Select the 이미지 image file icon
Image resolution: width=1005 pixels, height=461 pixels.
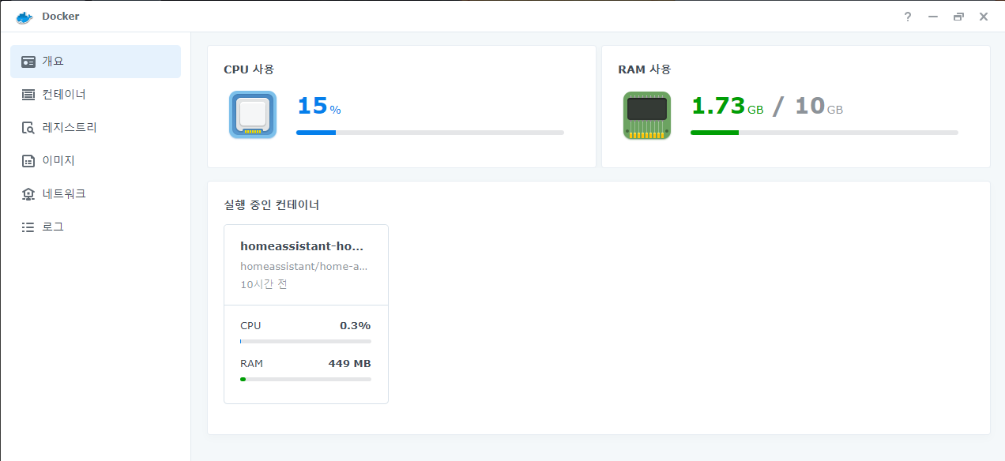coord(28,161)
